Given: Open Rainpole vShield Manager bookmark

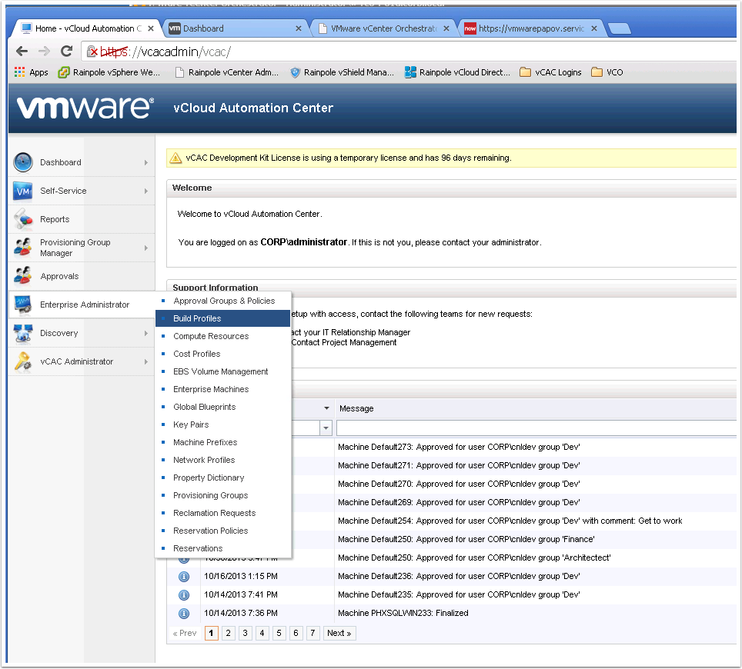Looking at the screenshot, I should (x=342, y=72).
